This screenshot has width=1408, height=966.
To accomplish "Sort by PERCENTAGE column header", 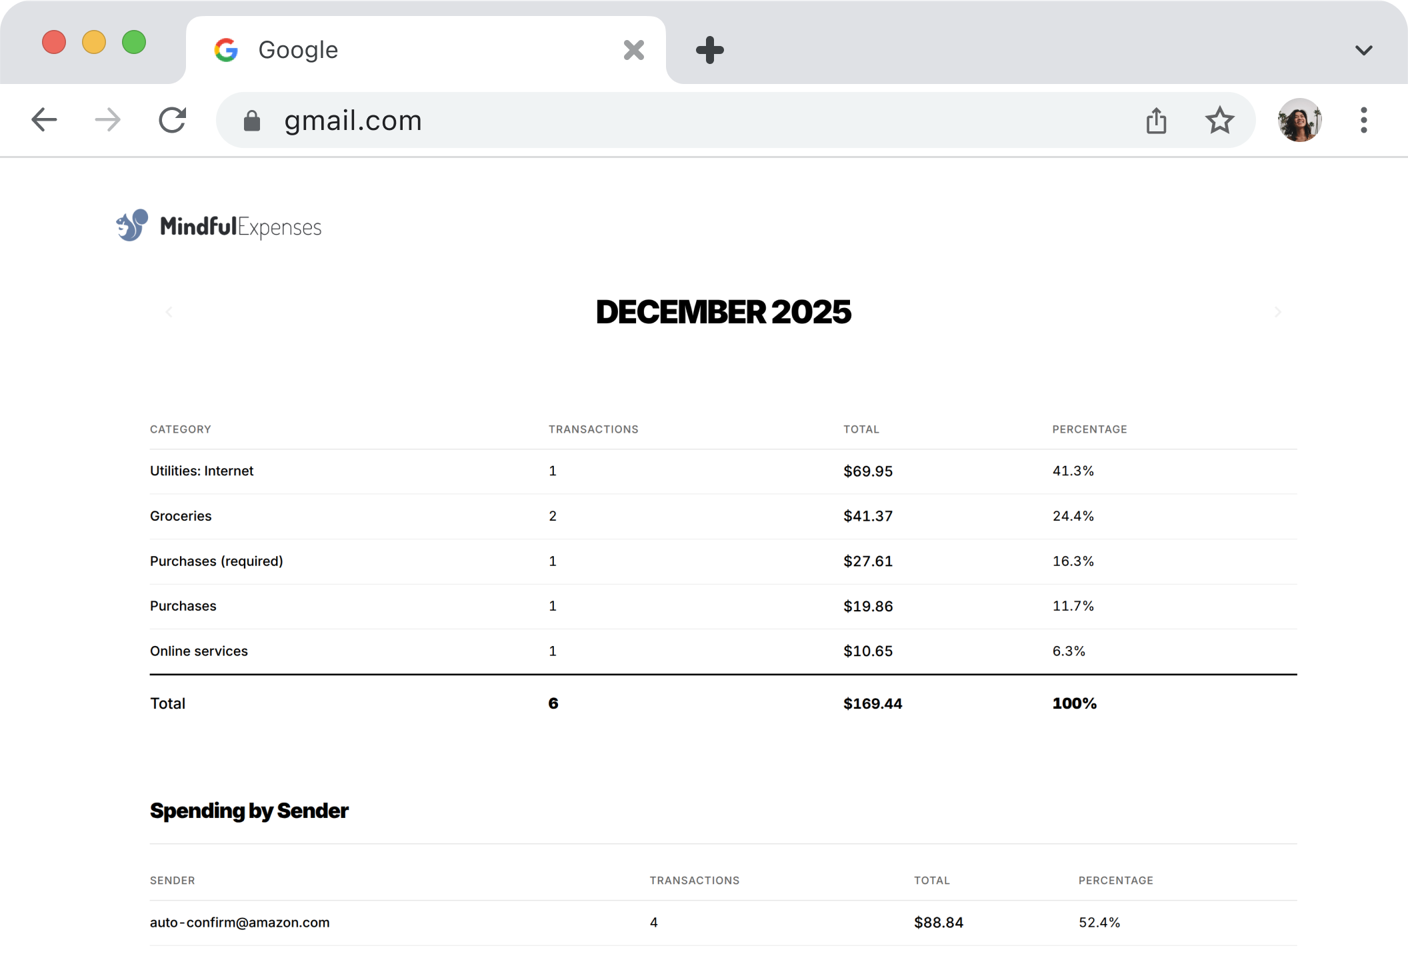I will [x=1089, y=429].
